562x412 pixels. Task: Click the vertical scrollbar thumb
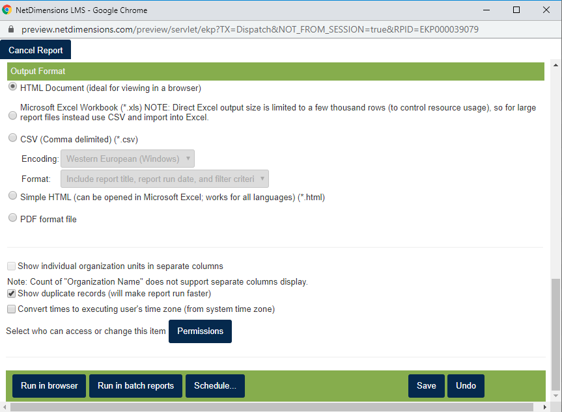coord(555,335)
